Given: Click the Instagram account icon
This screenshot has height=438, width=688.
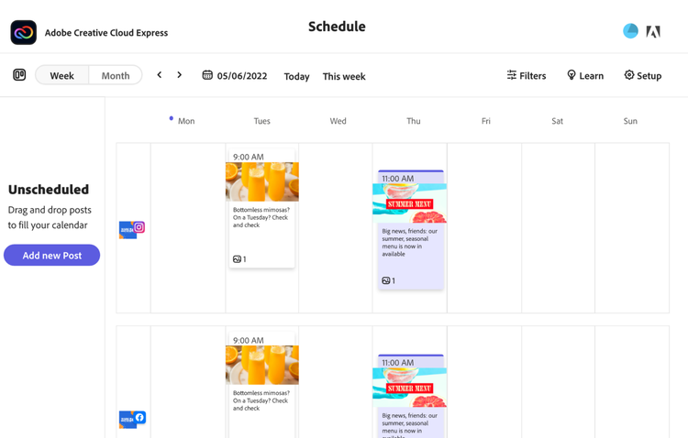Looking at the screenshot, I should pyautogui.click(x=139, y=227).
